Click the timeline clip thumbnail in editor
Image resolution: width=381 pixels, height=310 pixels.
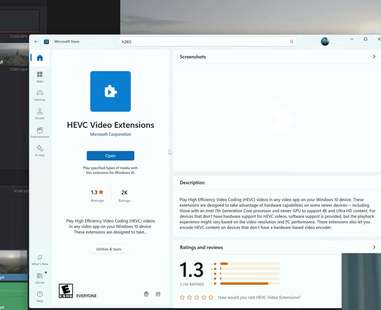(x=14, y=262)
